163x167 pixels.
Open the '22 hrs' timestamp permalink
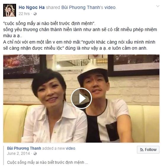tap(24, 14)
